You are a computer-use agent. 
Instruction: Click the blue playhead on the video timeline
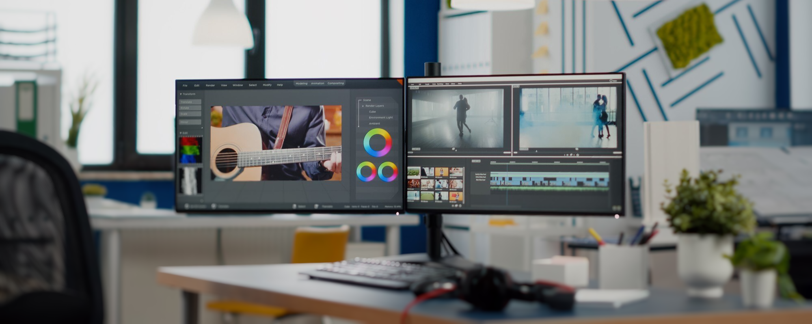click(x=507, y=179)
